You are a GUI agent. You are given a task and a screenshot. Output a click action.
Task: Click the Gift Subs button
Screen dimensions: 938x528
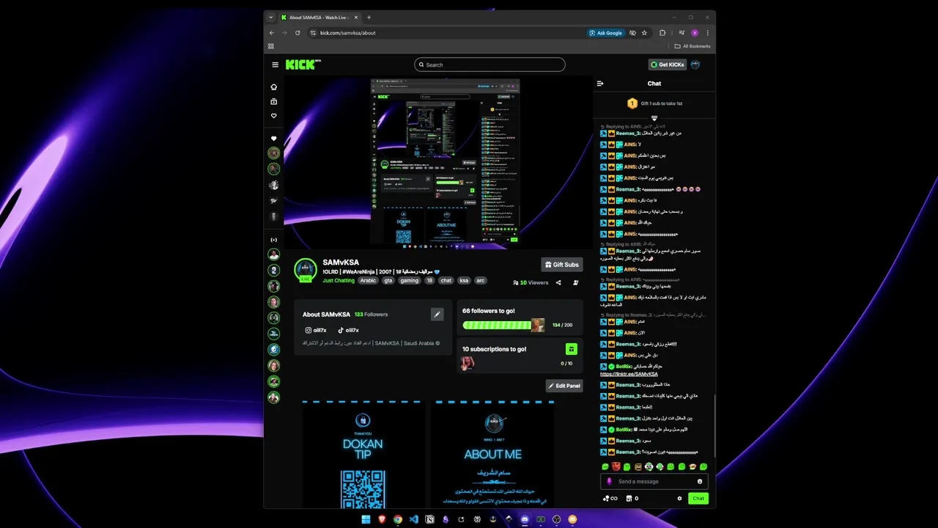click(561, 265)
